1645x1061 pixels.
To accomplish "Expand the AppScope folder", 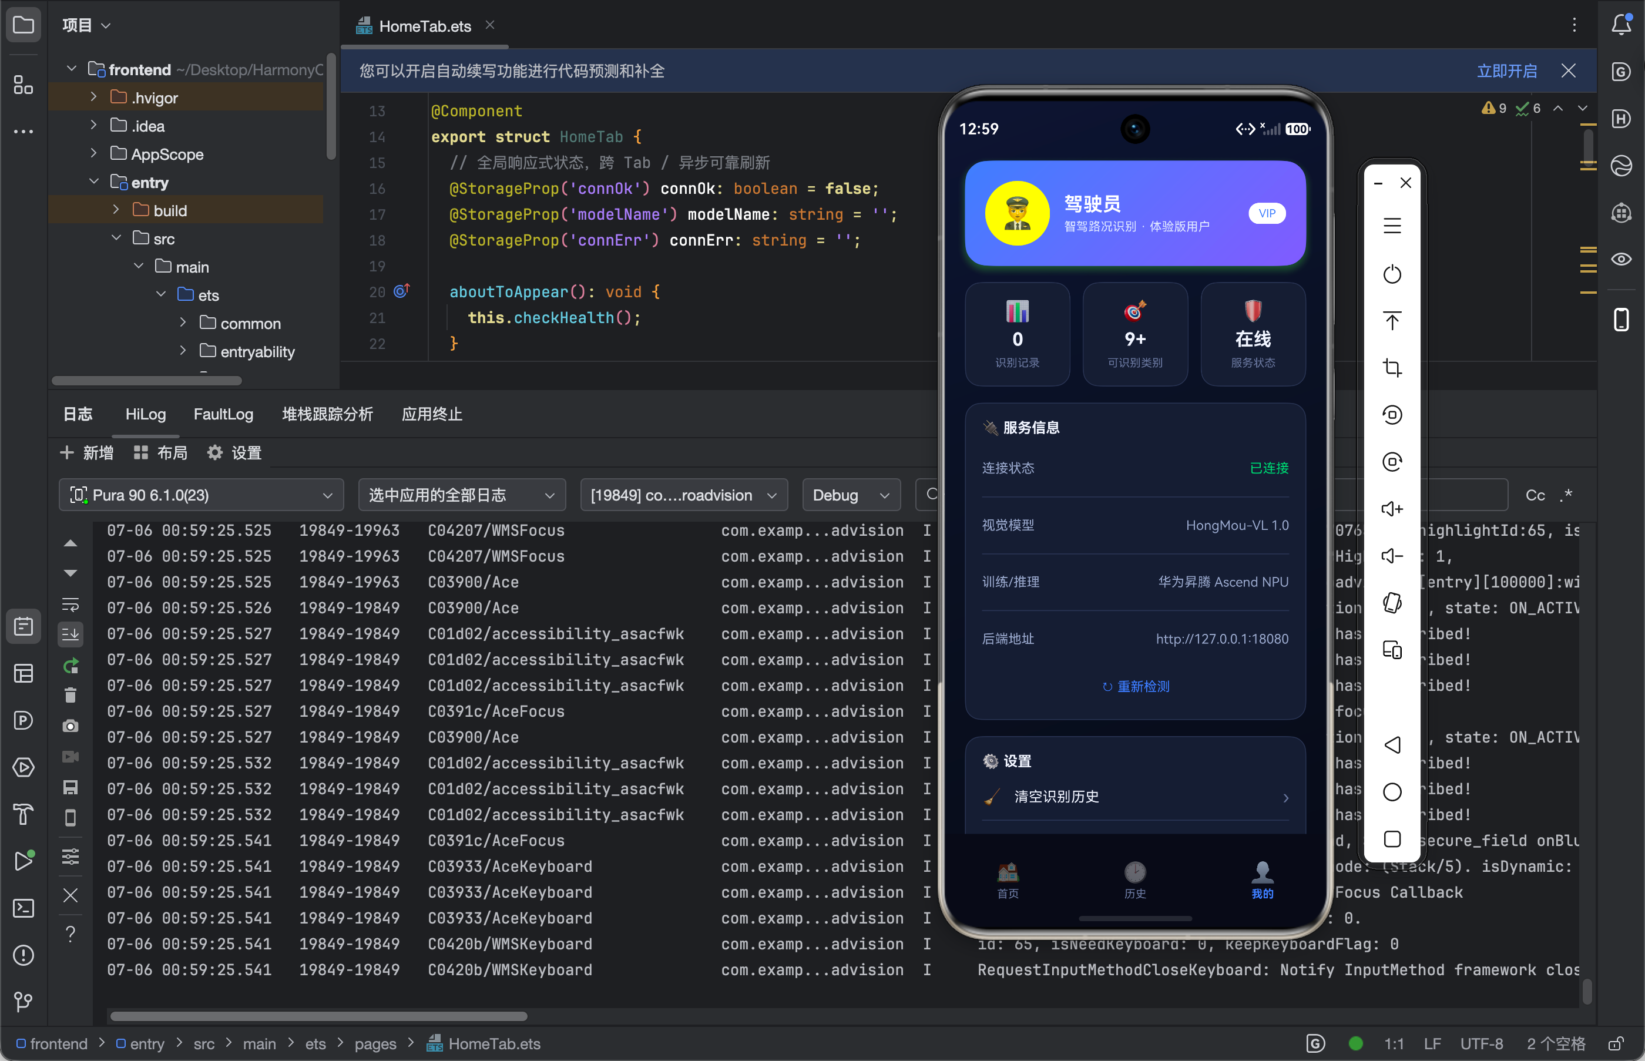I will click(x=93, y=154).
